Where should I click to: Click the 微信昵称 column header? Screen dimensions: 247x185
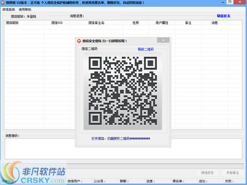tap(12, 23)
